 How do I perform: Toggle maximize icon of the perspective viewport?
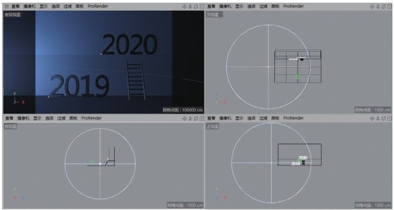tap(201, 6)
